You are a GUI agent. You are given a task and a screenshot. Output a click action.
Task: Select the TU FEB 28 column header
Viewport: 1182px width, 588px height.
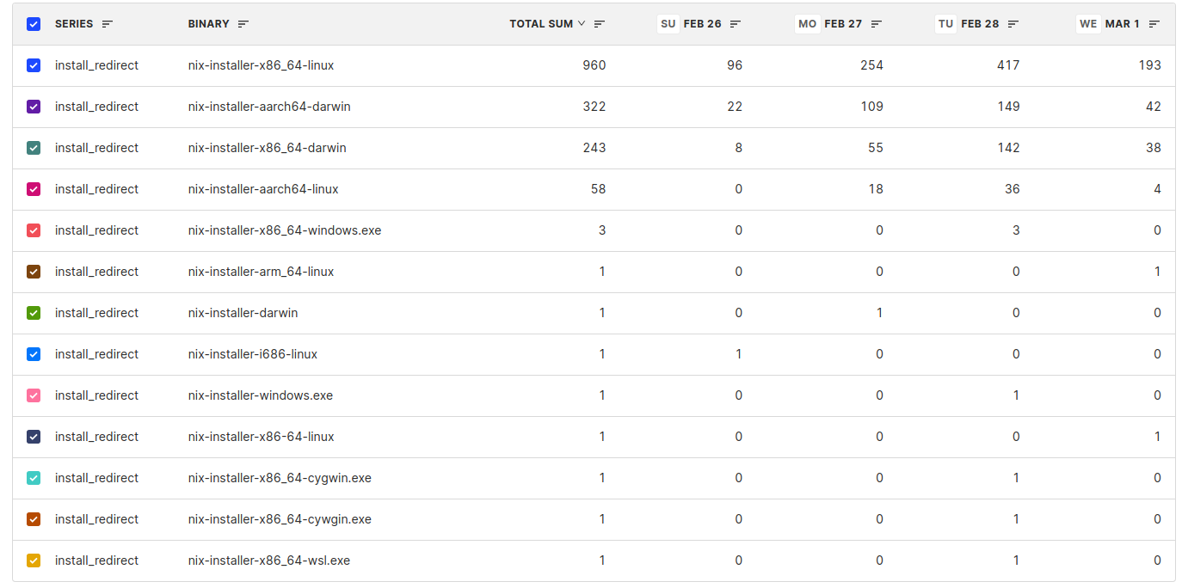point(968,24)
